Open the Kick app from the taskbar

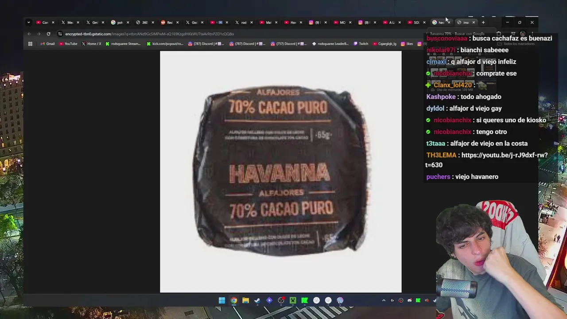click(305, 300)
